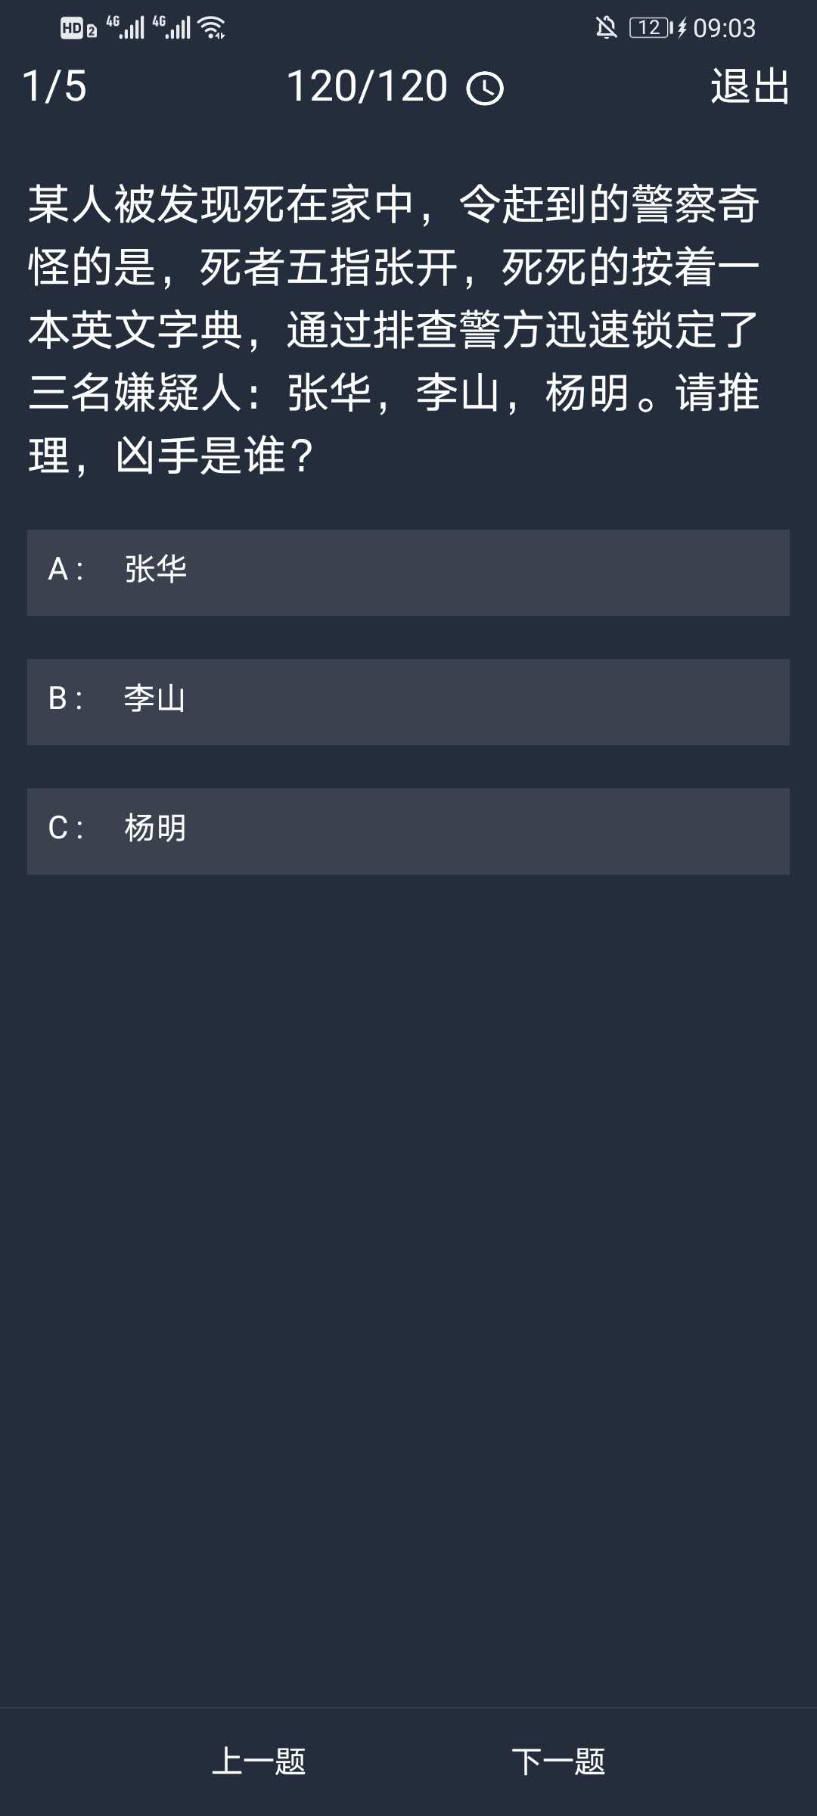Tap the 'C :' letter prefix label
Screen dimensions: 817x1816
[x=65, y=828]
